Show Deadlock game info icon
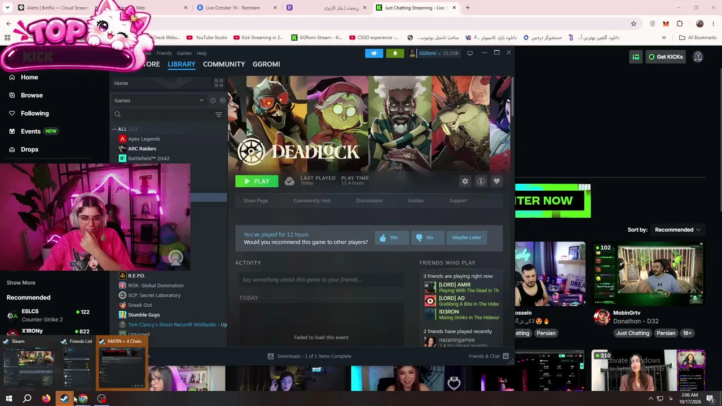 pos(481,181)
